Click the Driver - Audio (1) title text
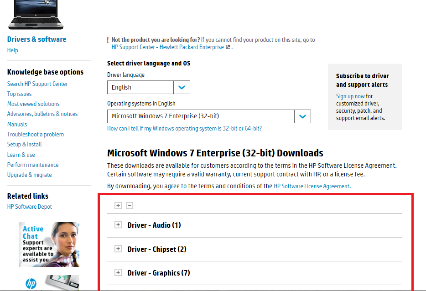 154,225
